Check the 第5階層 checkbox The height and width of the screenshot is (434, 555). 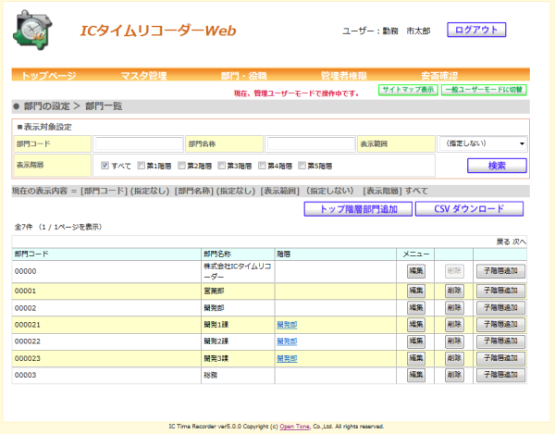click(x=302, y=166)
